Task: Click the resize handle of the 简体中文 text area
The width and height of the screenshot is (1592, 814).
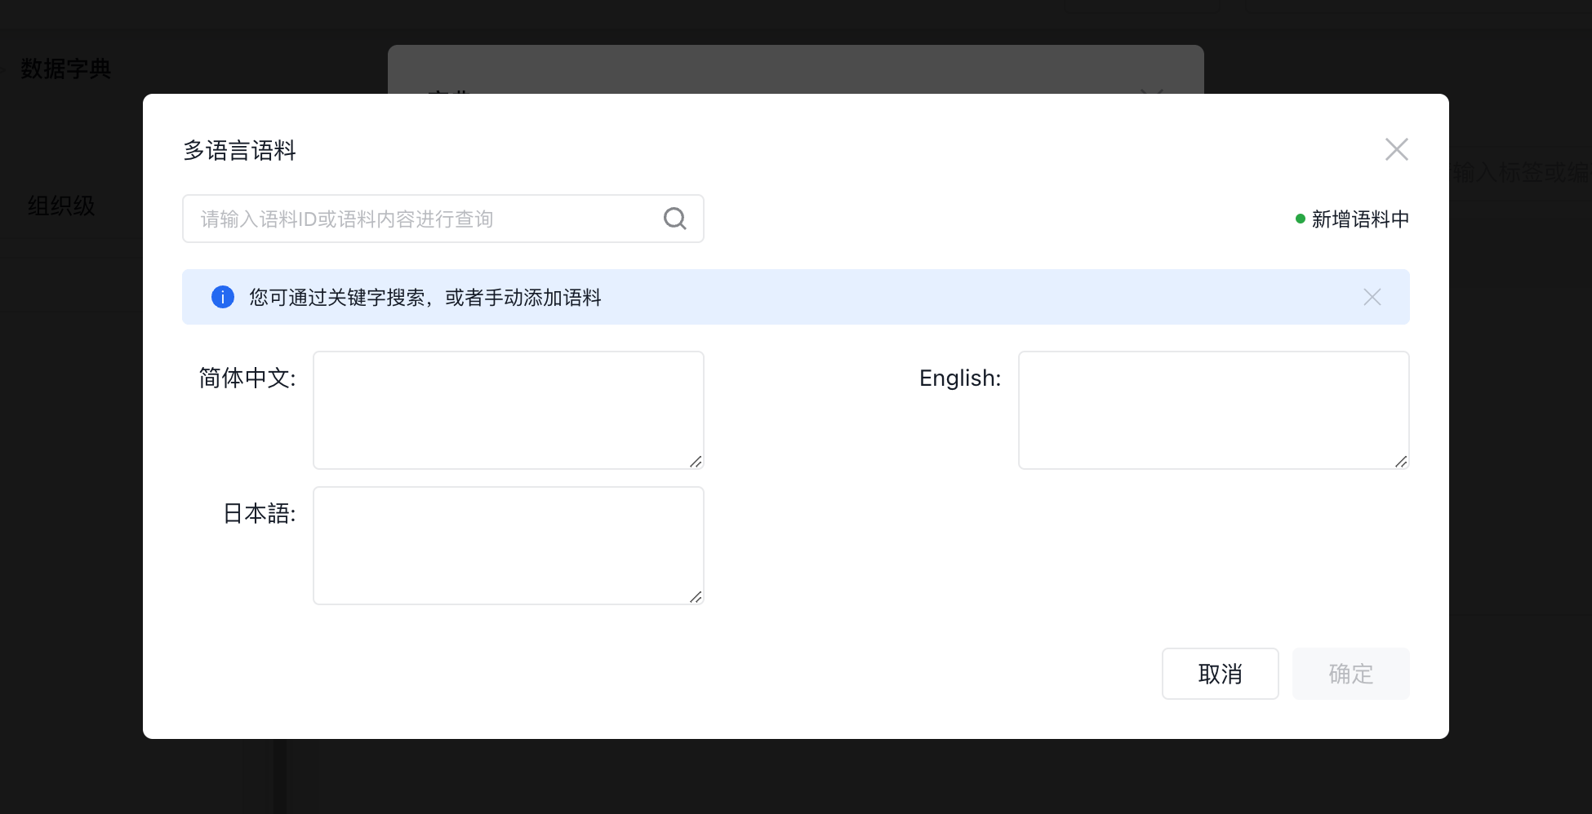Action: pyautogui.click(x=696, y=462)
